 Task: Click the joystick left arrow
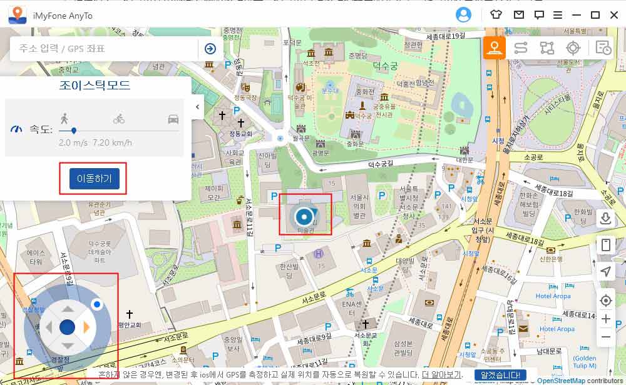coord(49,327)
